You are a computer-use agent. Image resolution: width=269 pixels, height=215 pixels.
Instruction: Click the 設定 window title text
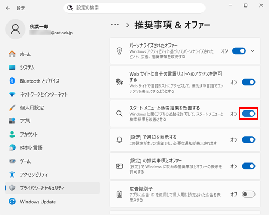[21, 8]
